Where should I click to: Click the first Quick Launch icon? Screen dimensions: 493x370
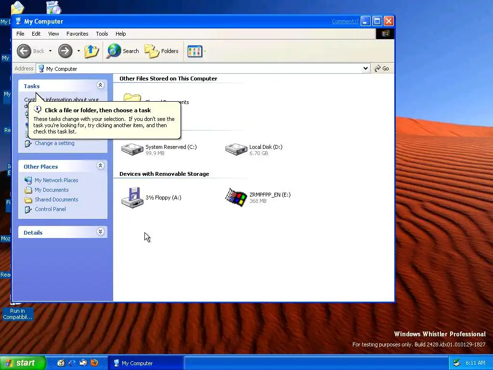tap(61, 363)
